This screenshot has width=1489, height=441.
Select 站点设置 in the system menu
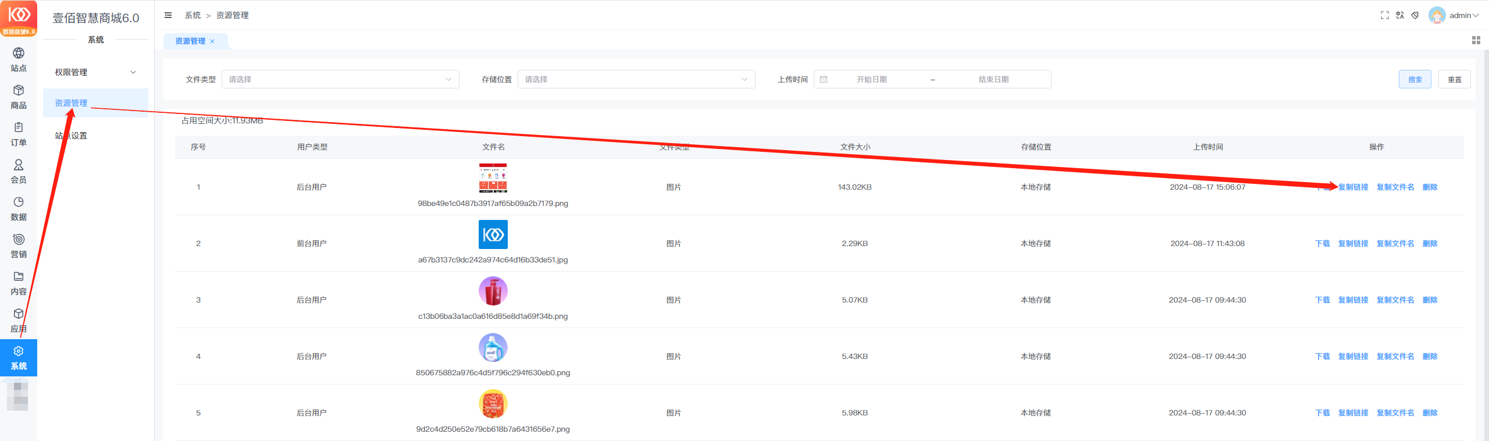71,136
